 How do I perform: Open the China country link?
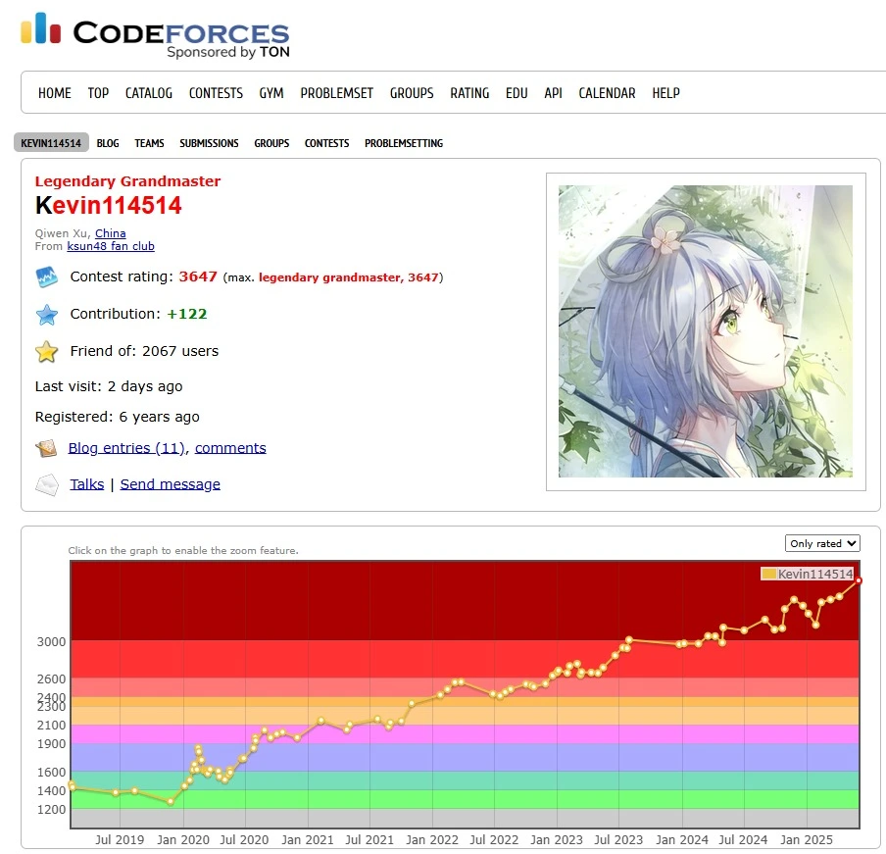[110, 233]
